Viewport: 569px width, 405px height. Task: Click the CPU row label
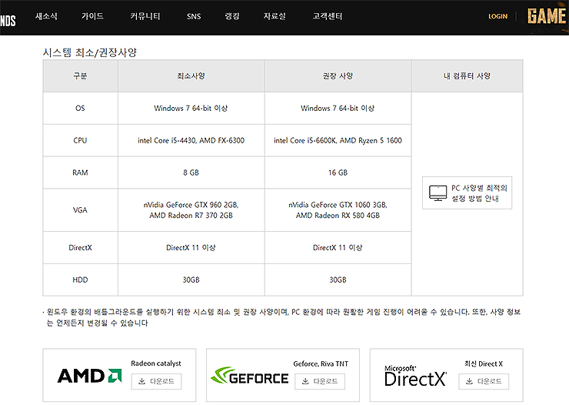point(80,141)
